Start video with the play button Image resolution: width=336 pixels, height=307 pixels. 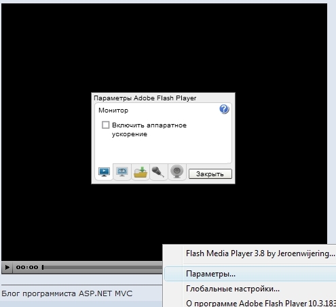7,267
